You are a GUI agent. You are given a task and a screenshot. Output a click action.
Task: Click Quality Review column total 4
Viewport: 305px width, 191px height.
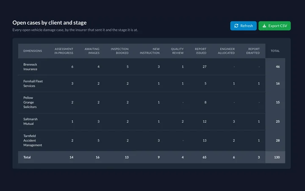tap(183, 157)
